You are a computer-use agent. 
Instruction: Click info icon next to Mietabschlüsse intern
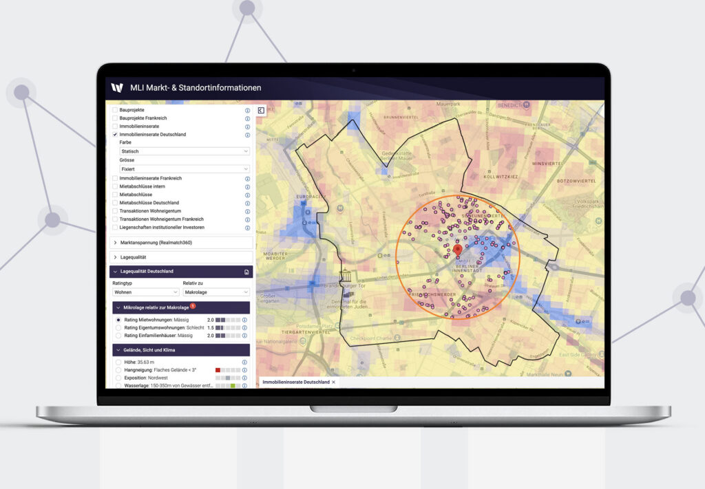(247, 187)
